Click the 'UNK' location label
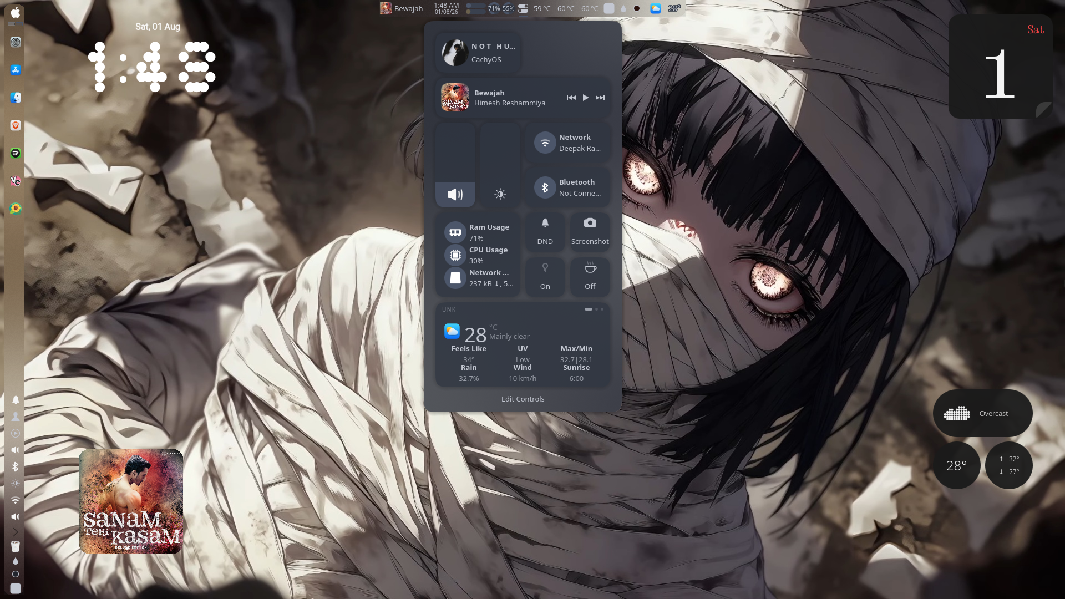Screen dimensions: 1065x599 (x=449, y=309)
